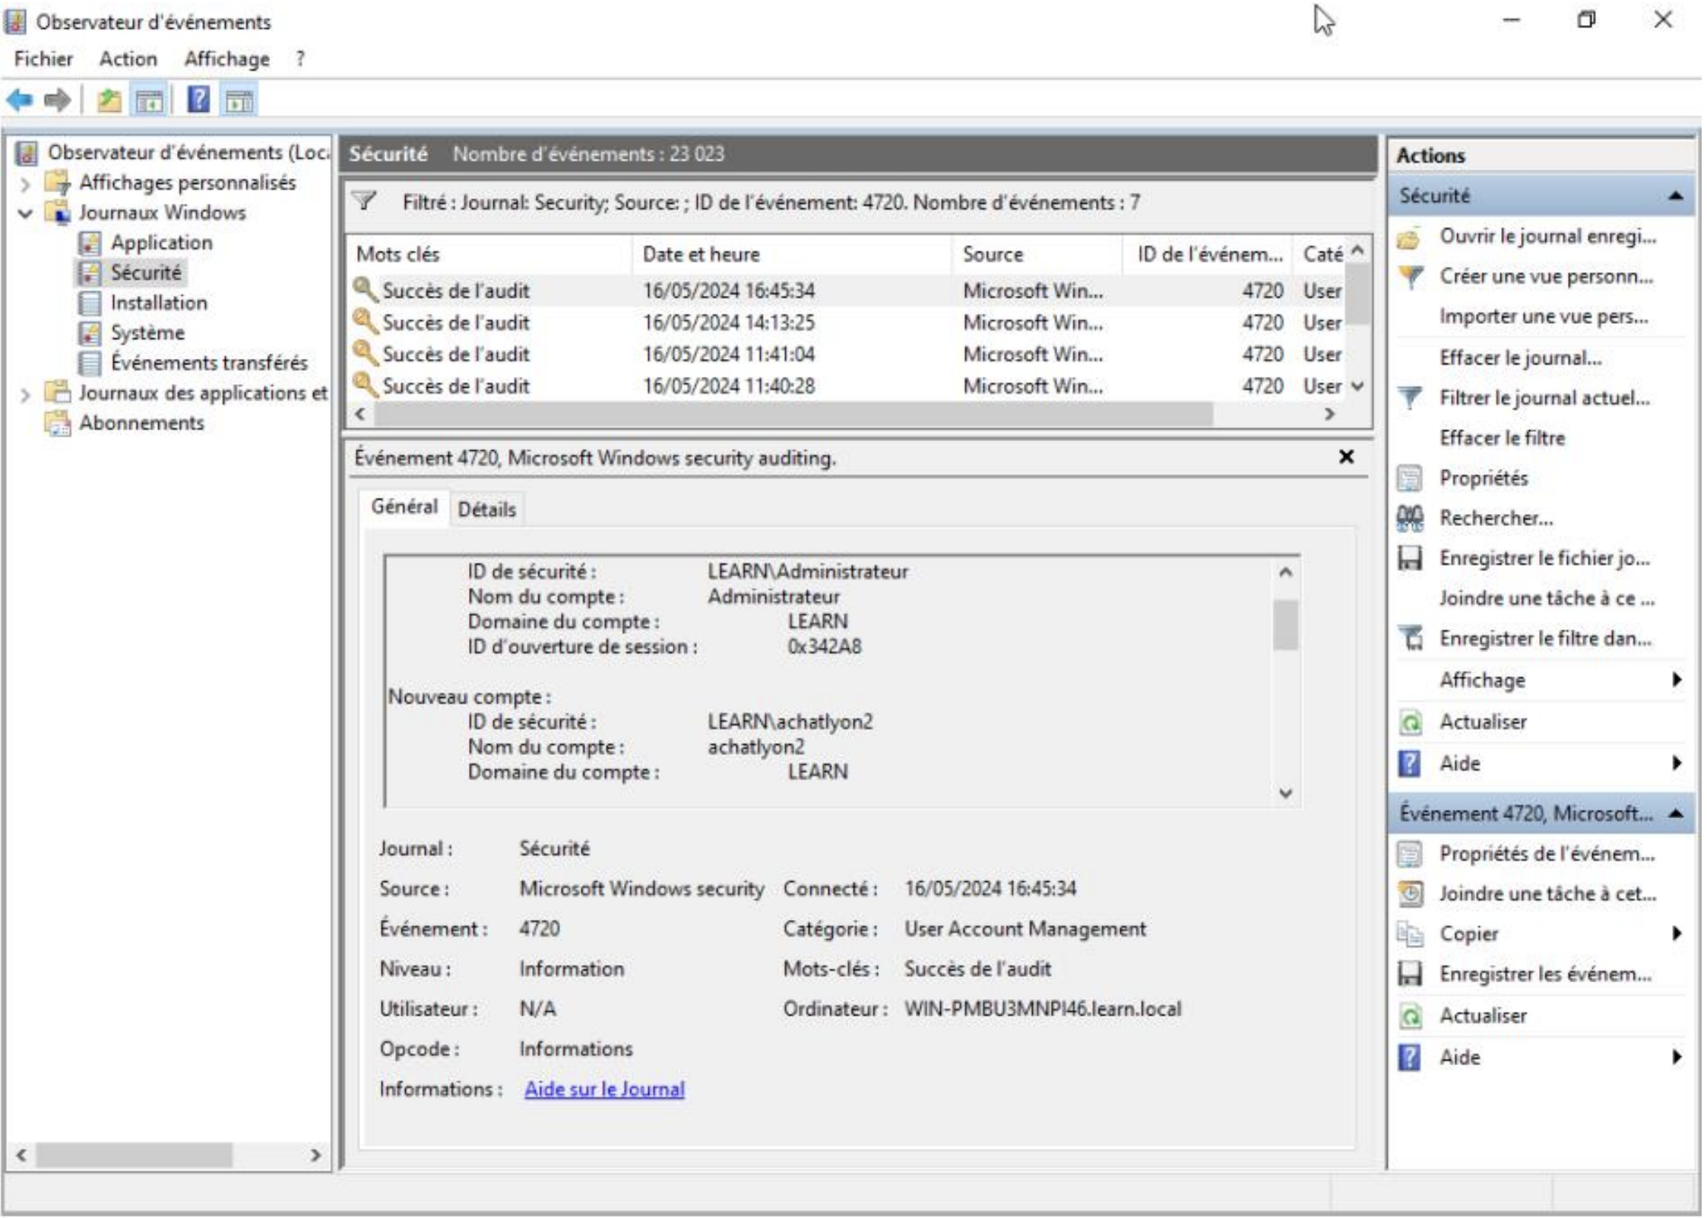Click Actualiser in the Événement 4720 section

pos(1483,1017)
